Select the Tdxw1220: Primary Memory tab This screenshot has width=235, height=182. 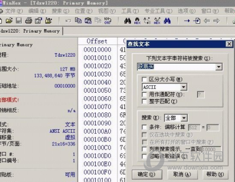(x=31, y=31)
